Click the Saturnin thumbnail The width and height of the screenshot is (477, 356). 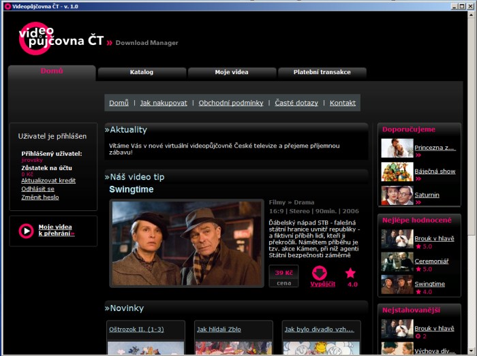click(x=397, y=195)
